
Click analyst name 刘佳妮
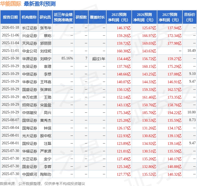[46, 51]
